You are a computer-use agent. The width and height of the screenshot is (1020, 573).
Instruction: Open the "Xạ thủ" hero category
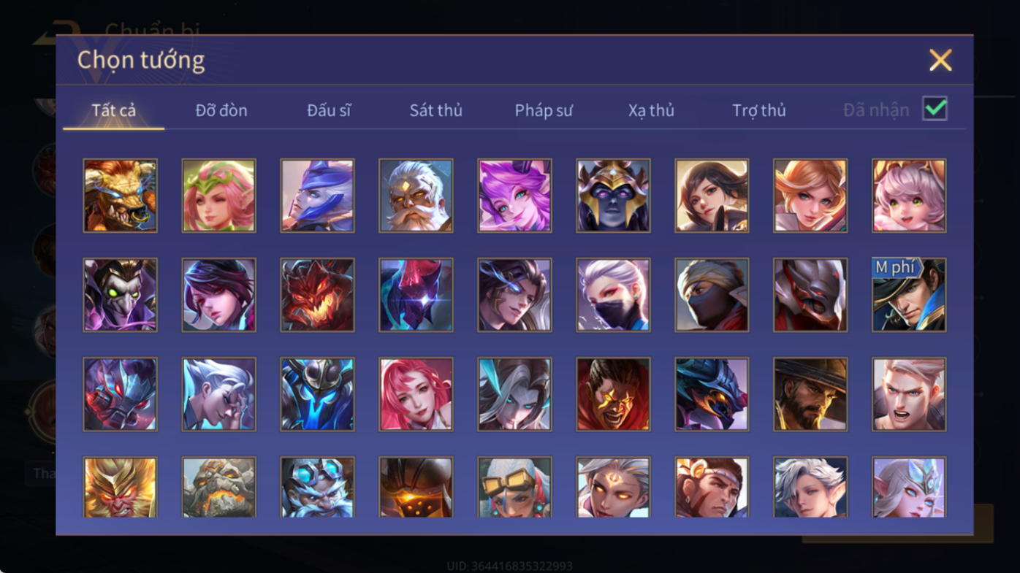coord(651,110)
